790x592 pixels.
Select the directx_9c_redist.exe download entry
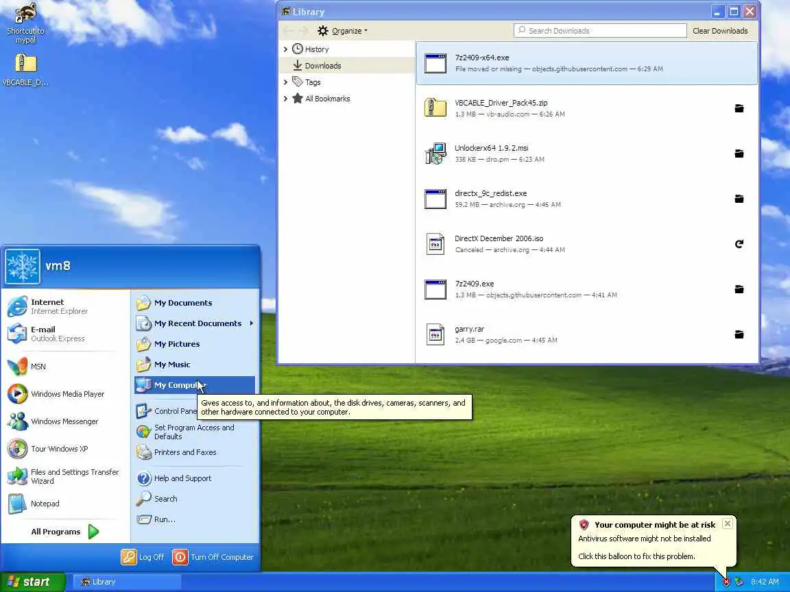587,199
